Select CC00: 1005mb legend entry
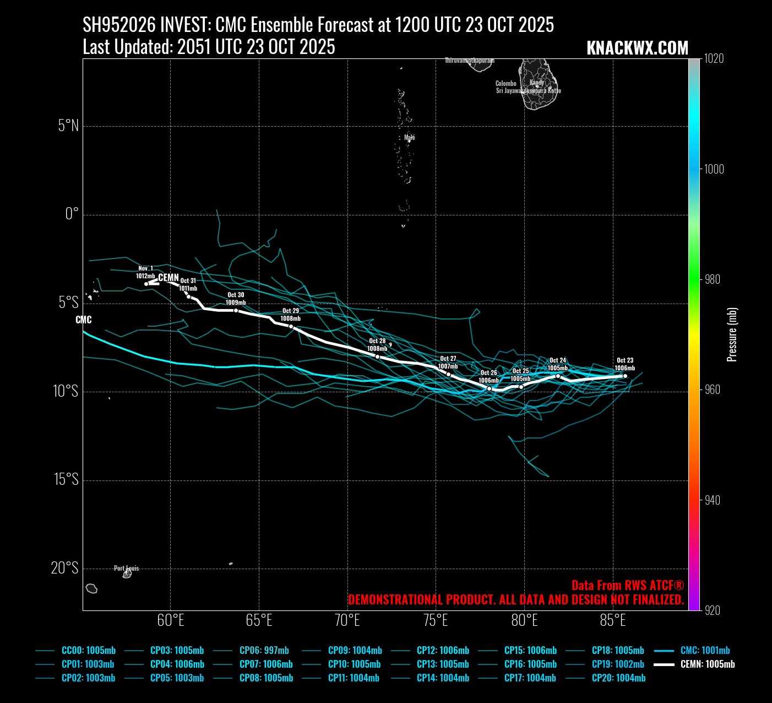The width and height of the screenshot is (772, 703). pos(88,651)
